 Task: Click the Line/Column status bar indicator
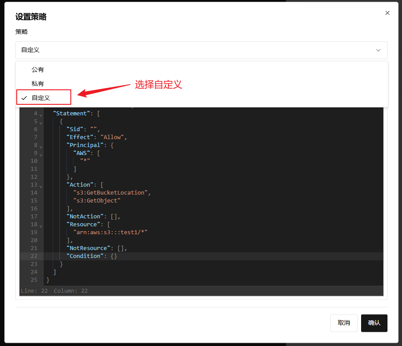[x=54, y=291]
